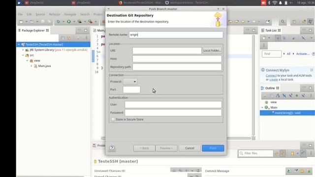
Task: Toggle Scheduled view in Task List
Action: click(284, 38)
